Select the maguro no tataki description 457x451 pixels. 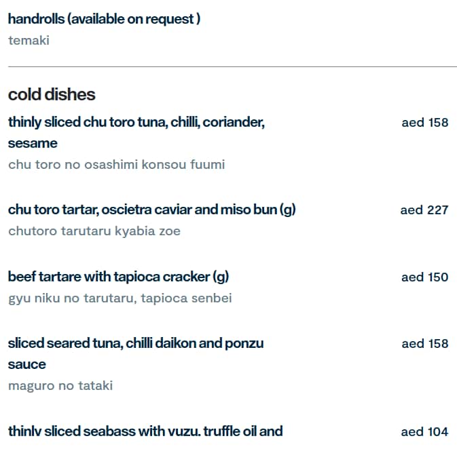coord(60,386)
